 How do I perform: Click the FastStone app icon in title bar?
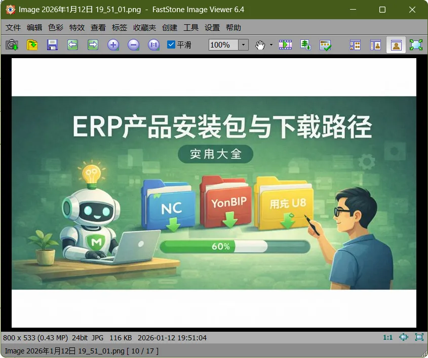point(11,10)
